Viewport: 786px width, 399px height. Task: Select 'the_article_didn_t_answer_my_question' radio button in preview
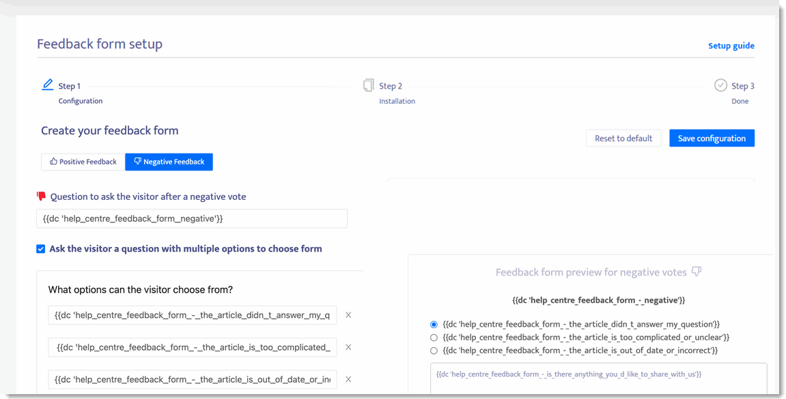pyautogui.click(x=434, y=325)
